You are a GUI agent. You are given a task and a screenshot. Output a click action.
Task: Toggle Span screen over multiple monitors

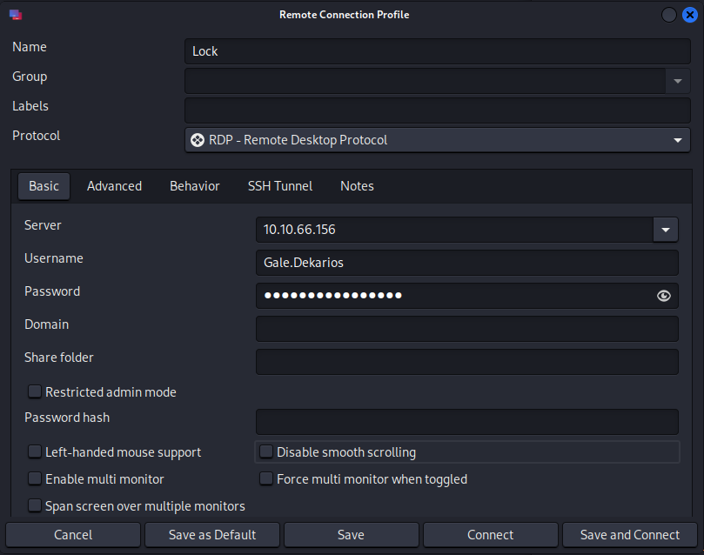35,506
